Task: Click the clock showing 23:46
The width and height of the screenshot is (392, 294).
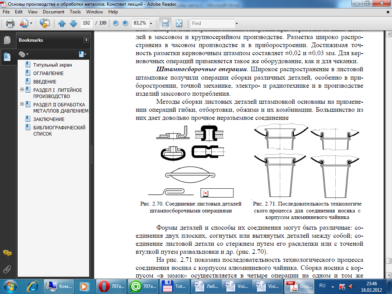Action: pyautogui.click(x=371, y=284)
